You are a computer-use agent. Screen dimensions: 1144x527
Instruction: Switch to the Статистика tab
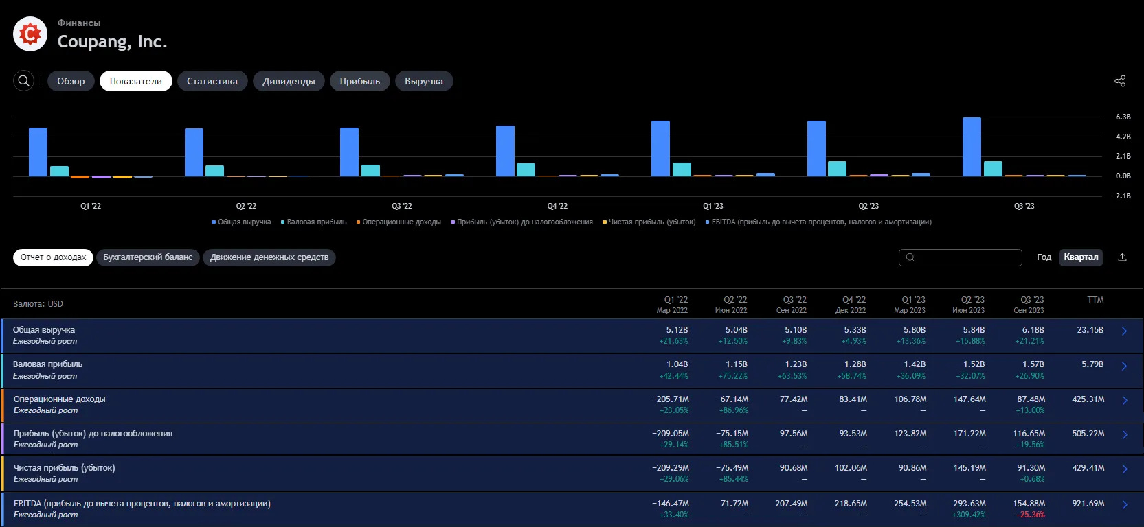[x=212, y=81]
